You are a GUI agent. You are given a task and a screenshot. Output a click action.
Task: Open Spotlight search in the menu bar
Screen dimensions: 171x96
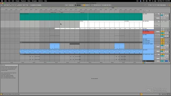(153, 1)
